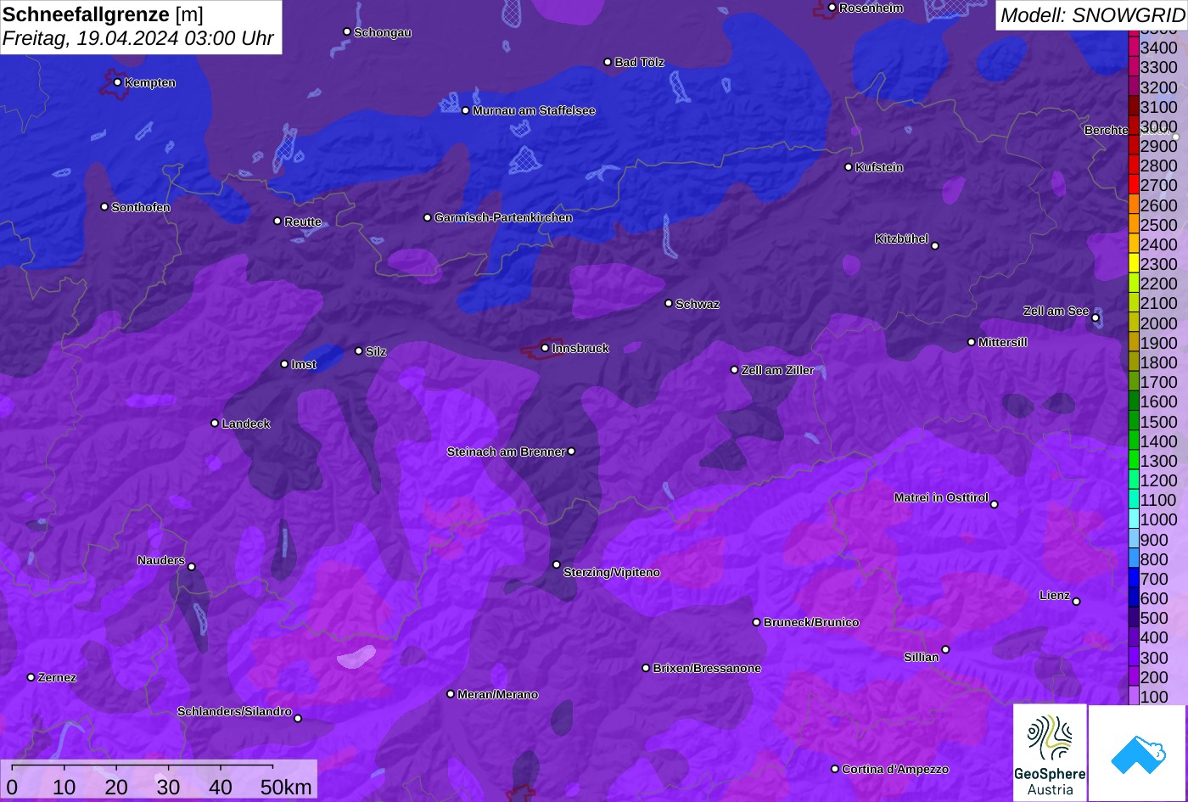Click the 3400 legend value

[1159, 48]
